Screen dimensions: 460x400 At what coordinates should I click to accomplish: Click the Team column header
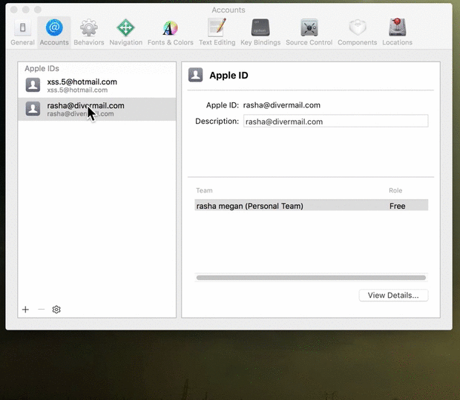coord(204,190)
